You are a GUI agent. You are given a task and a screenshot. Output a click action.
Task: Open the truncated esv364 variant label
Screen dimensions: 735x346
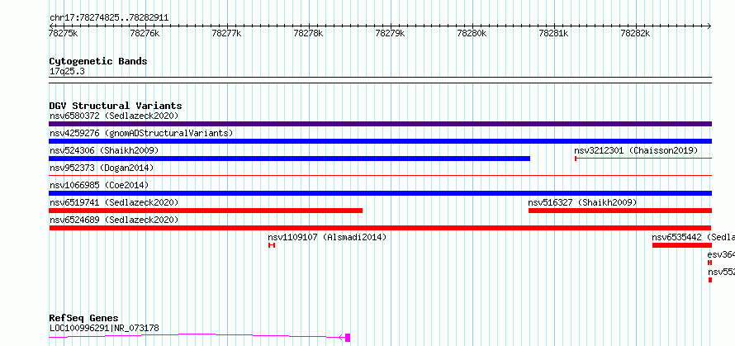(721, 254)
